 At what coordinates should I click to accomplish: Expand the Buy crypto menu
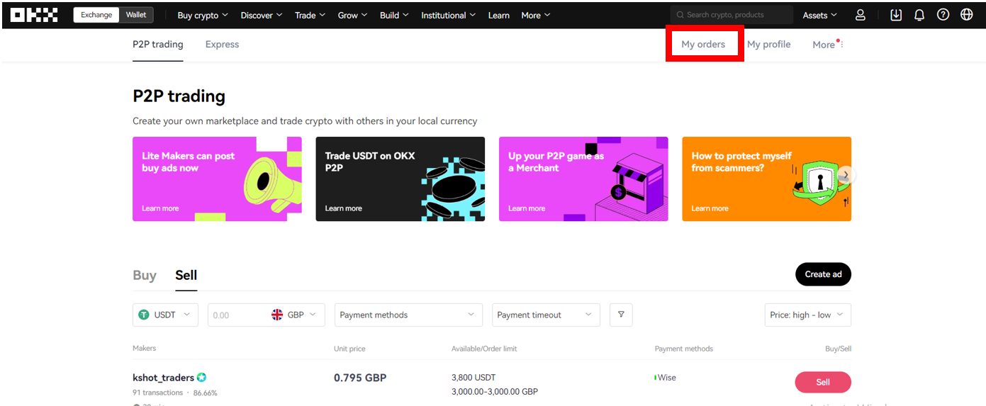click(x=203, y=15)
